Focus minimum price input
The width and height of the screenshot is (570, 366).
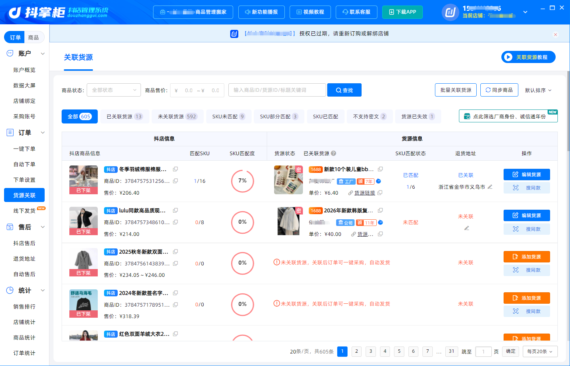[189, 90]
